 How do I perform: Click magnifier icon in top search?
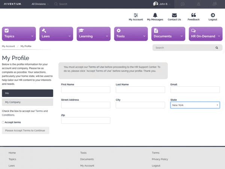click(56, 4)
